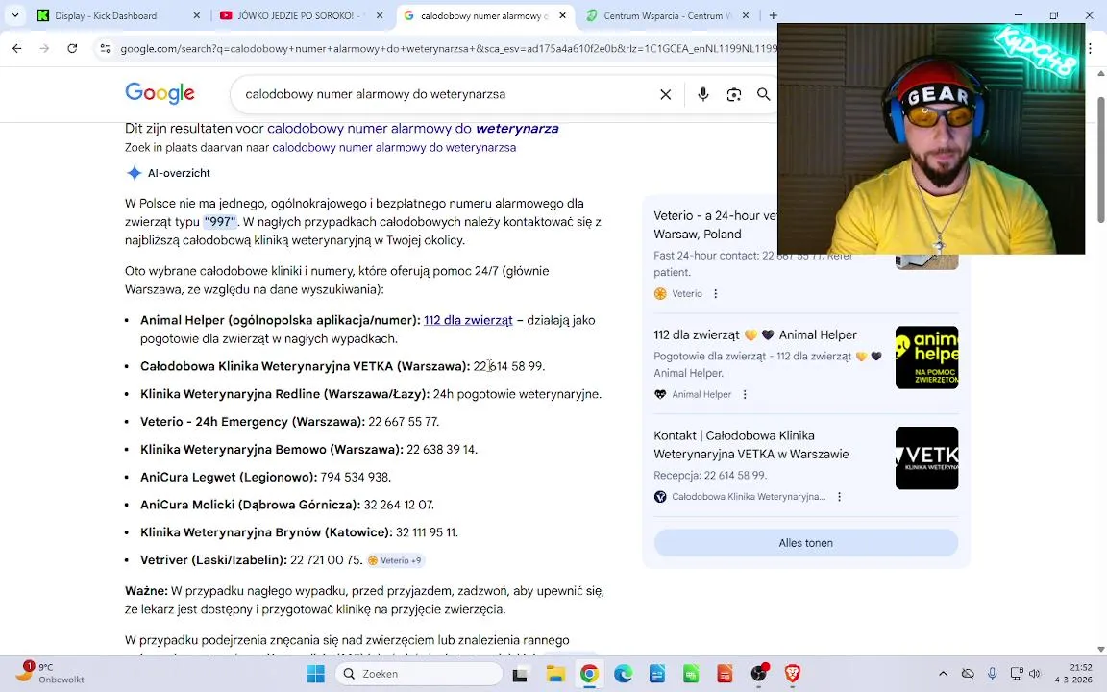Start a voice search with the microphone

tap(703, 94)
